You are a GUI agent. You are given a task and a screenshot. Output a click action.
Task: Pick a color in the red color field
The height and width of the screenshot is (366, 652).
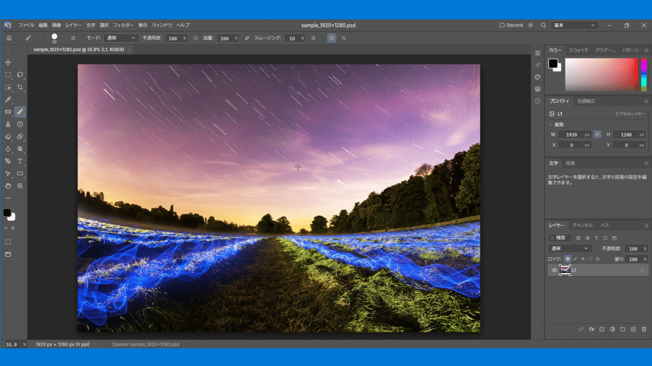click(602, 75)
